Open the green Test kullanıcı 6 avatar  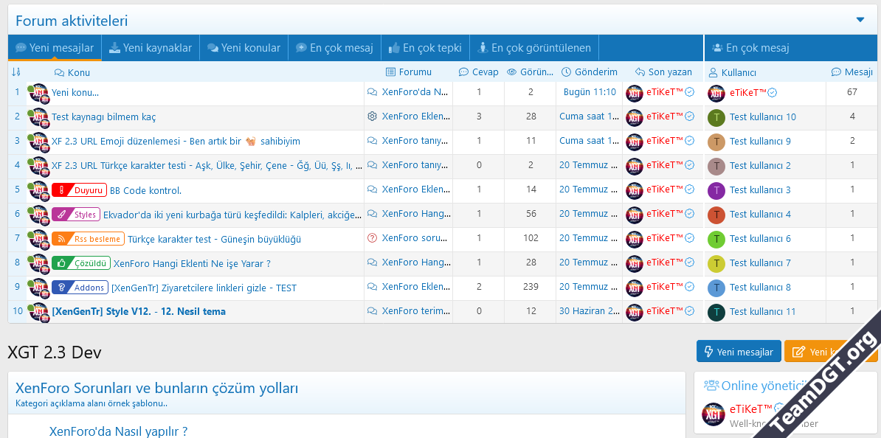coord(716,239)
